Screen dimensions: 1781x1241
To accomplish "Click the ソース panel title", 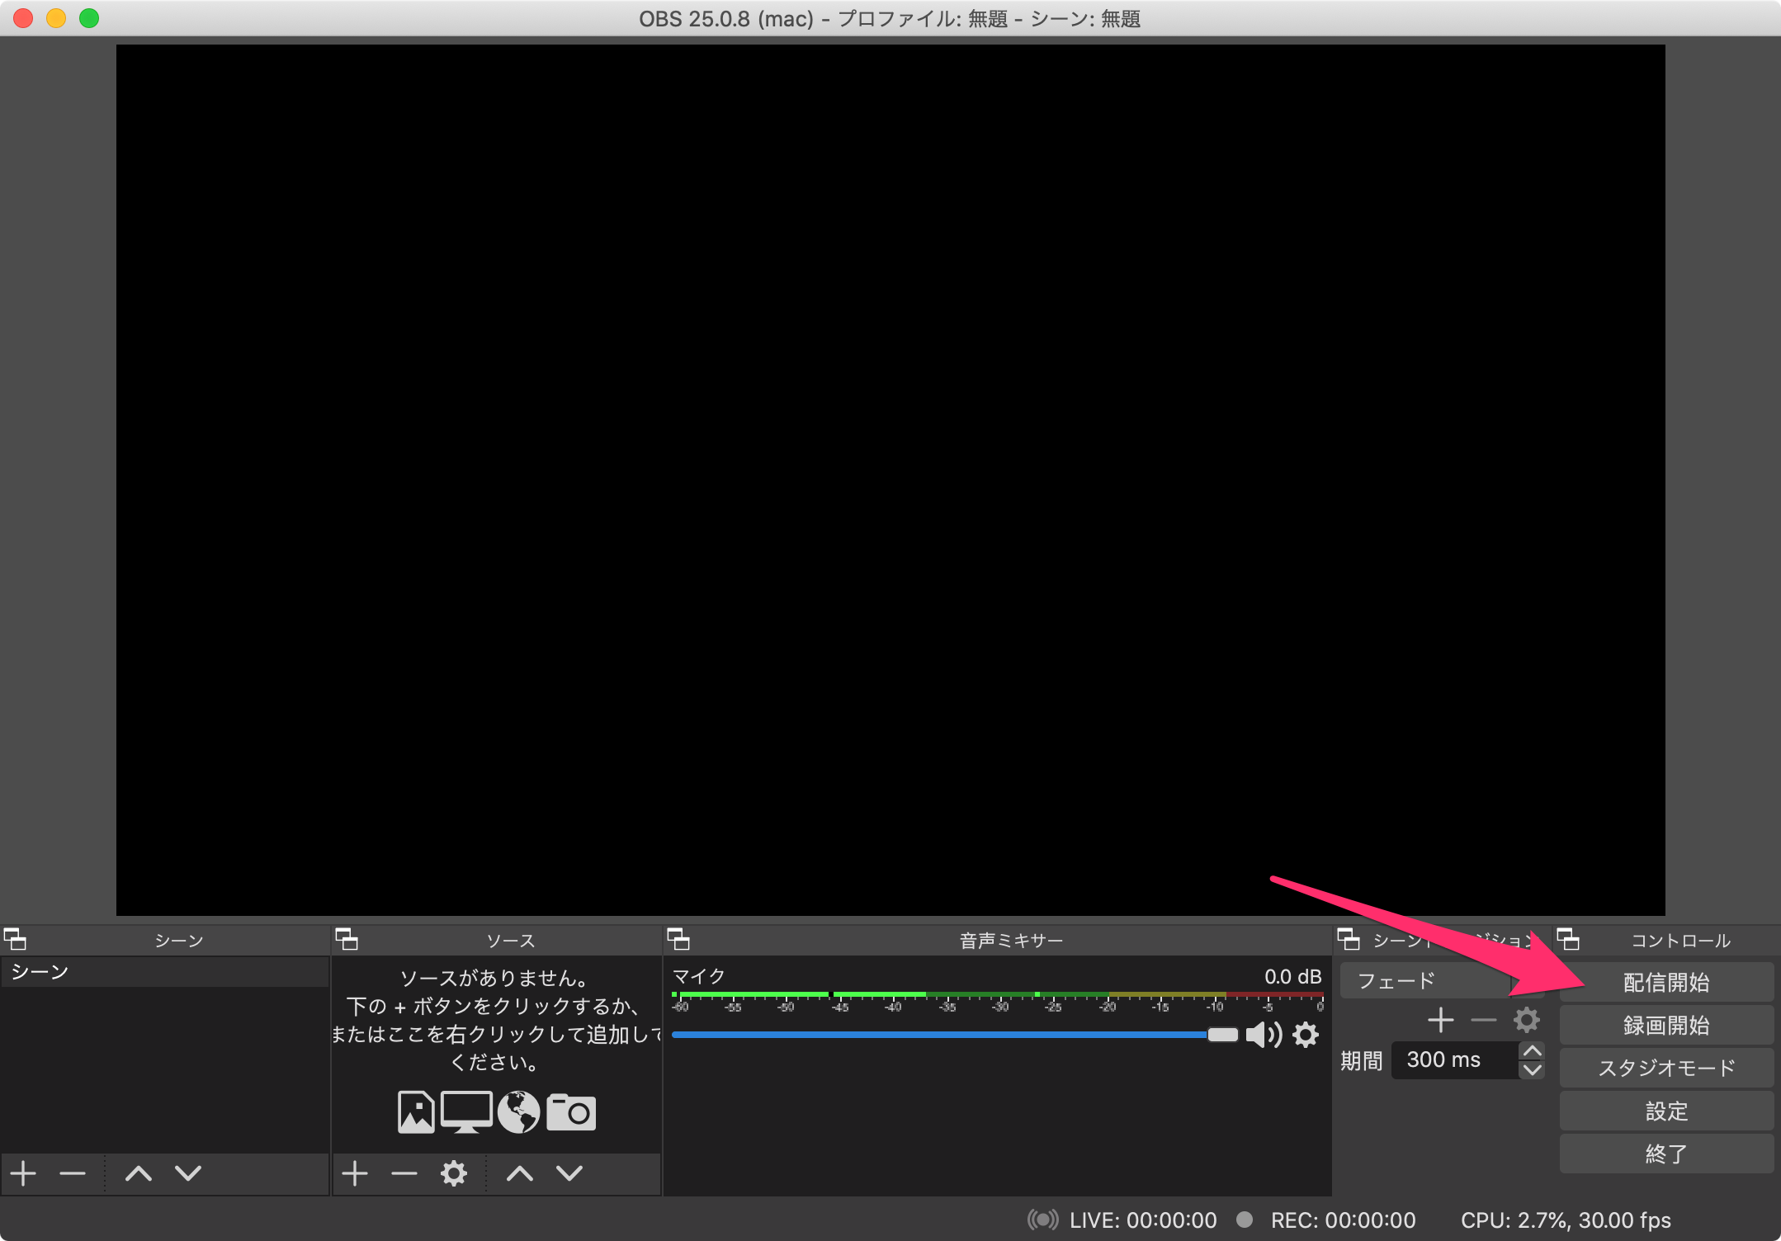I will (x=510, y=940).
